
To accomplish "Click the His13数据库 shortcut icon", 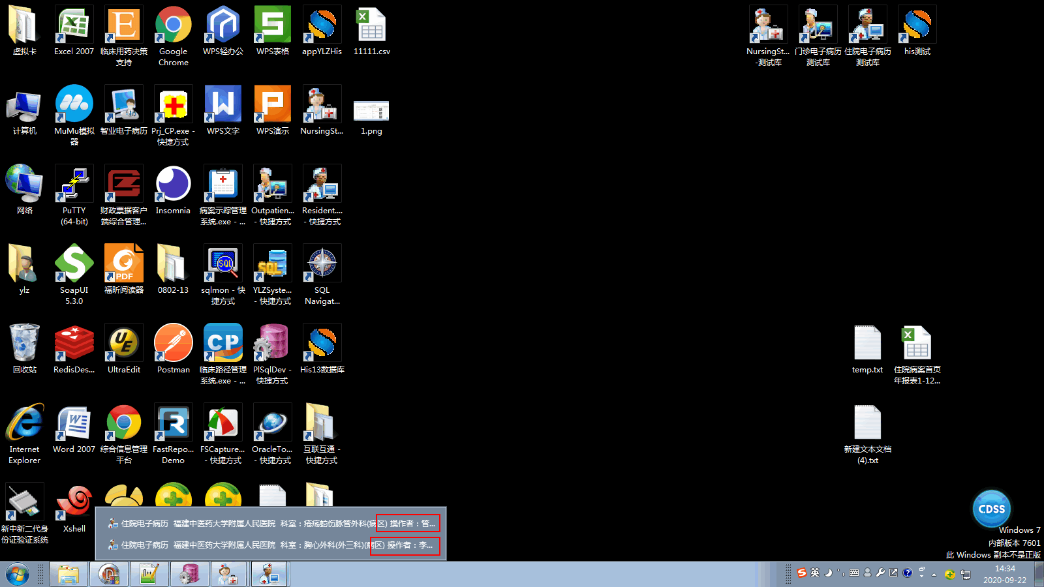I will (x=322, y=350).
